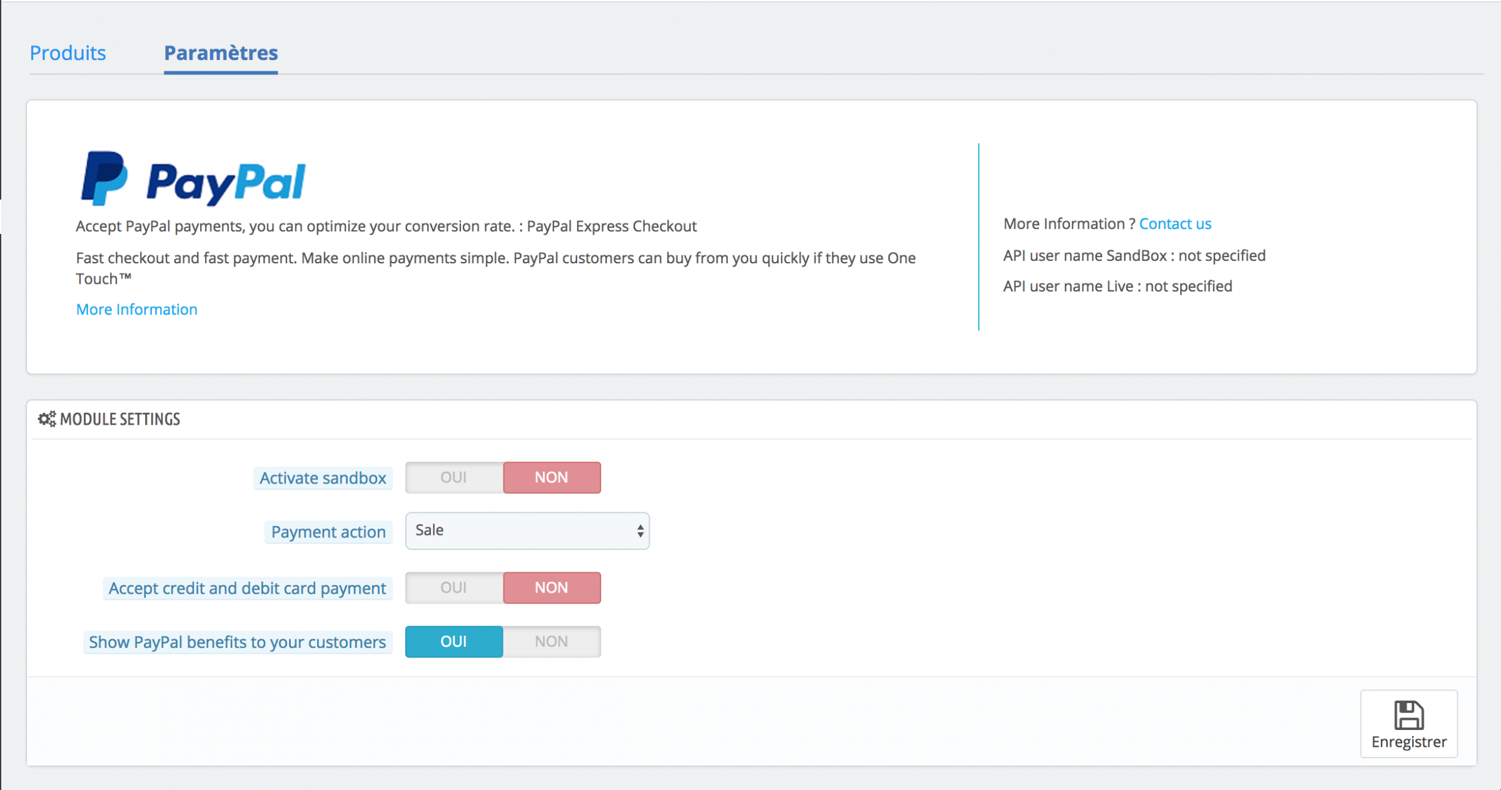
Task: Enable credit and debit card payment OUI
Action: click(454, 587)
